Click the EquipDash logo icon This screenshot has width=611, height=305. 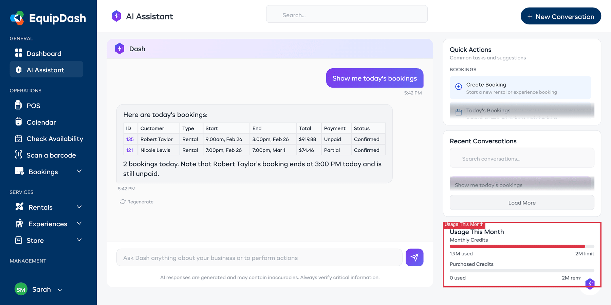[17, 18]
